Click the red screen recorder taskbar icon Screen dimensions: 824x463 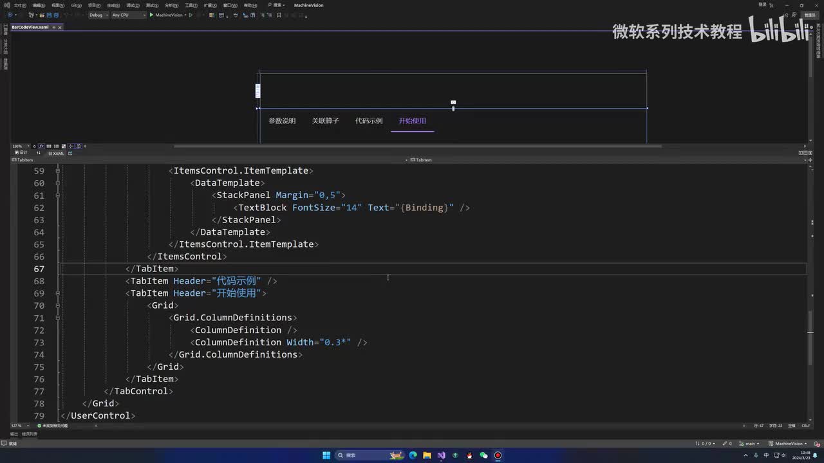click(x=498, y=455)
